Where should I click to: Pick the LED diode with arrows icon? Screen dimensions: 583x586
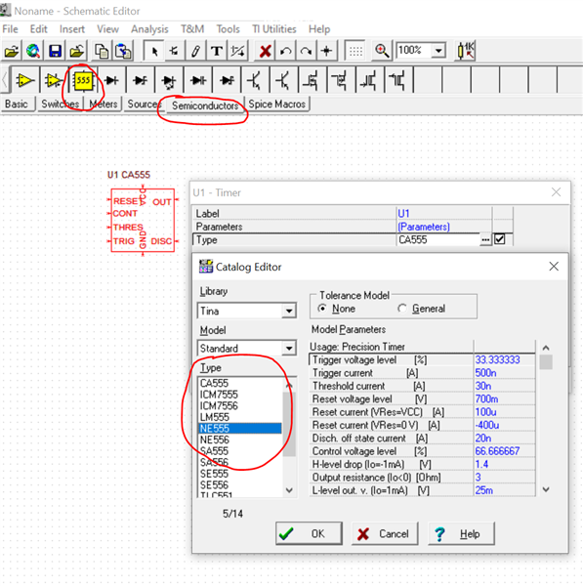point(170,80)
